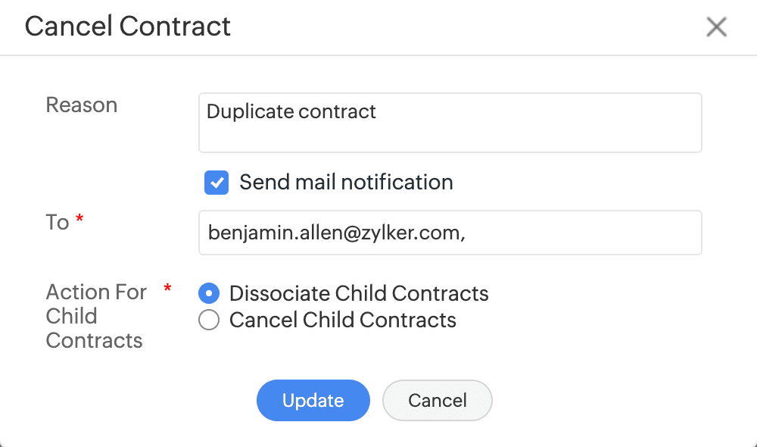Click the "Action For Child Contracts" label
The width and height of the screenshot is (757, 447).
click(x=95, y=316)
